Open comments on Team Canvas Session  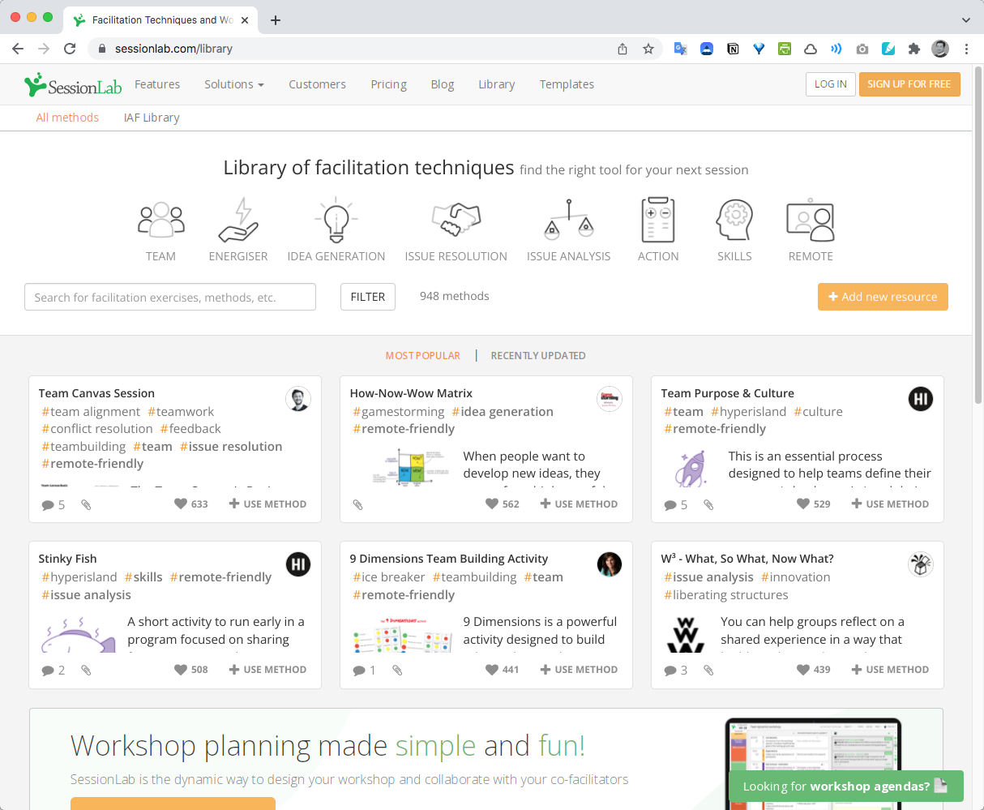(x=53, y=504)
